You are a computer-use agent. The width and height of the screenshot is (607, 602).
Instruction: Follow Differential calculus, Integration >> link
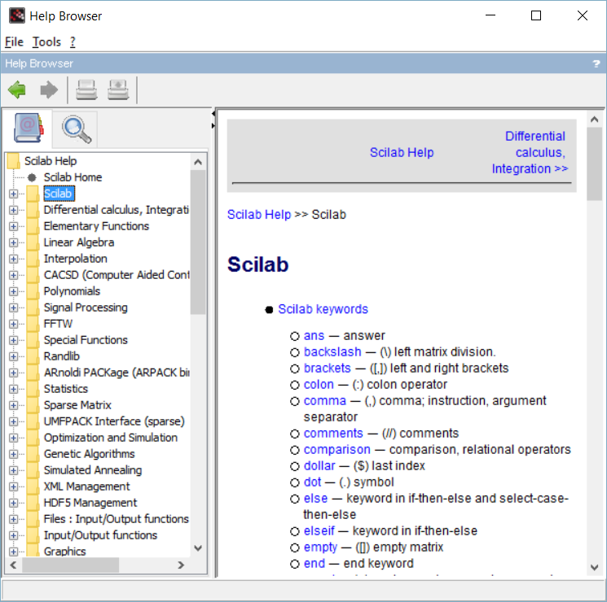529,152
